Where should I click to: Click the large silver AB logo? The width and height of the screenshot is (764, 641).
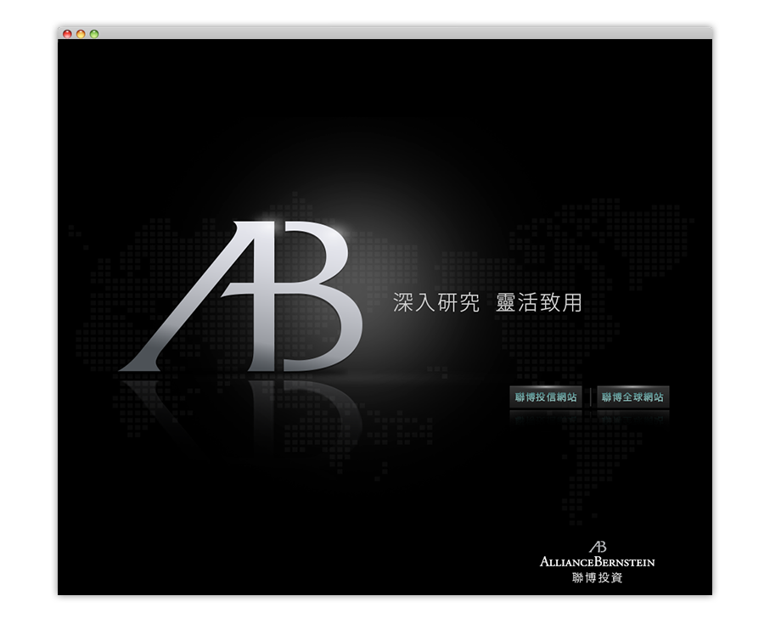pyautogui.click(x=241, y=296)
